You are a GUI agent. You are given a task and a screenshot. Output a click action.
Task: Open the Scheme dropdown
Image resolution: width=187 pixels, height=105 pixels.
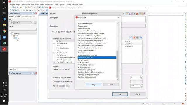(103, 14)
